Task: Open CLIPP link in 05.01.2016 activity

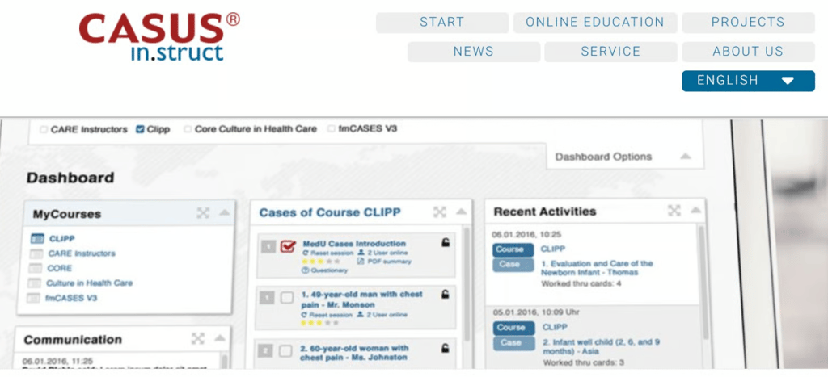Action: [x=555, y=328]
